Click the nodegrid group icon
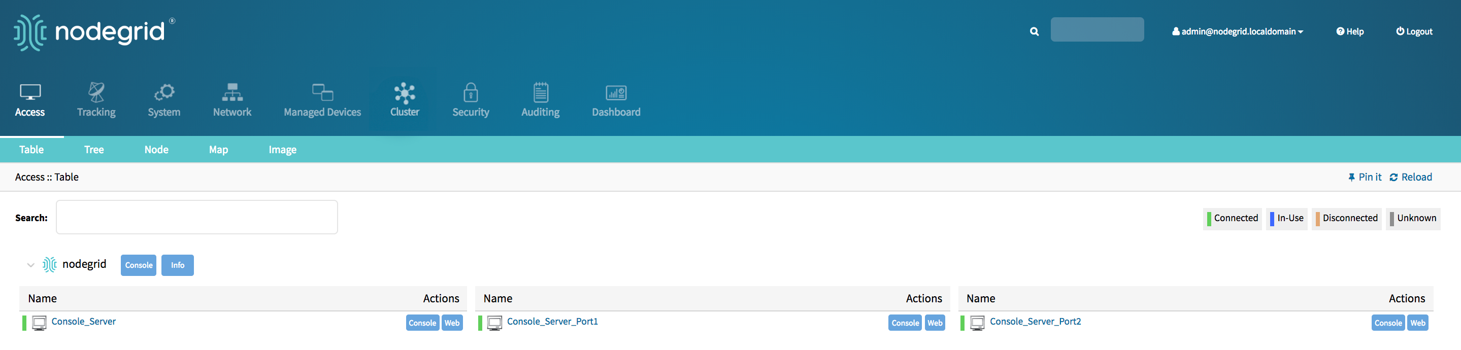The image size is (1461, 350). pyautogui.click(x=50, y=264)
